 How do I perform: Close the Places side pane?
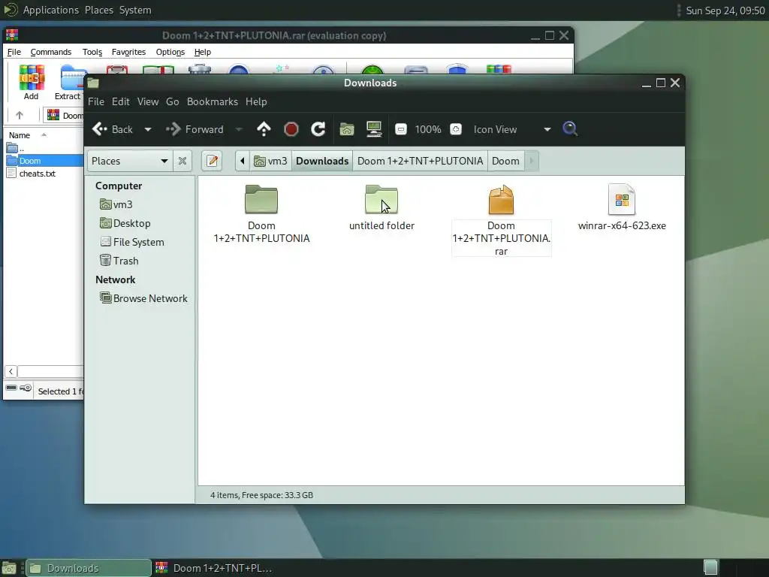(182, 161)
